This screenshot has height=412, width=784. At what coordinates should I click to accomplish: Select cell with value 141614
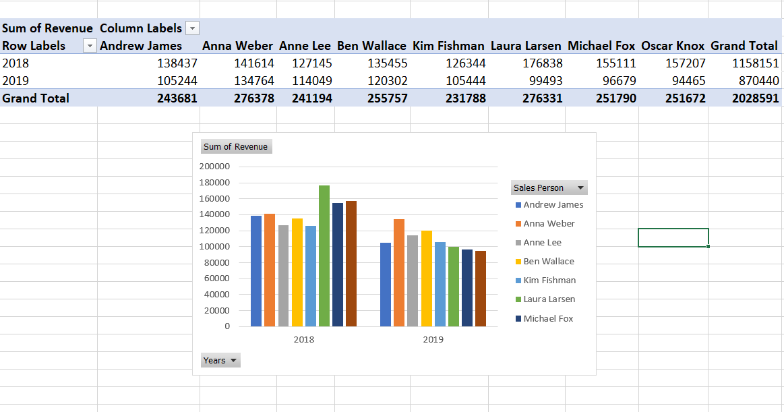pos(238,63)
